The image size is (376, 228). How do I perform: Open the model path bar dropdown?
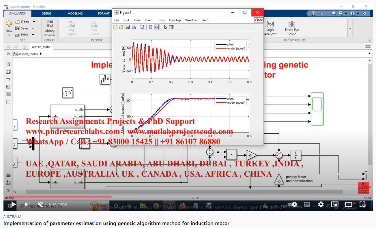click(x=370, y=54)
